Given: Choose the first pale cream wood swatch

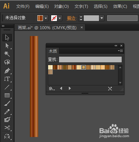Looking at the screenshot, I should [51, 67].
